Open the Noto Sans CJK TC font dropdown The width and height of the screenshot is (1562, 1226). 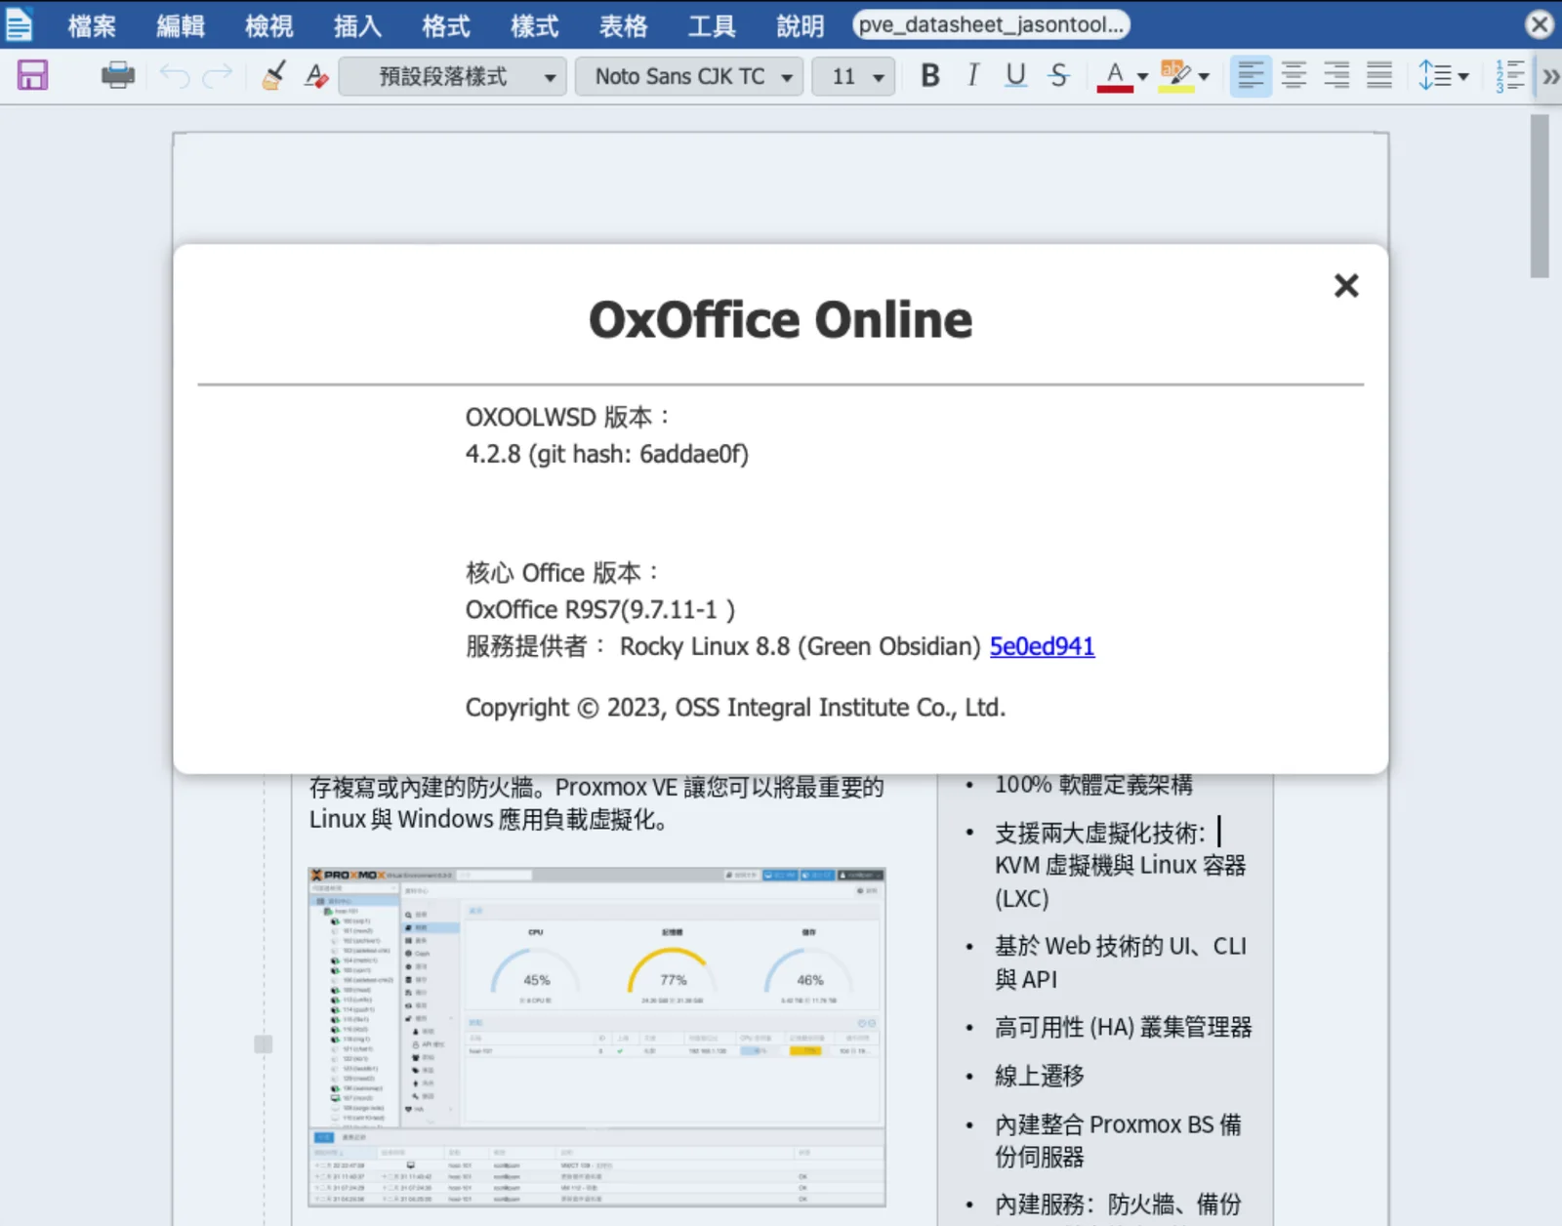click(689, 76)
